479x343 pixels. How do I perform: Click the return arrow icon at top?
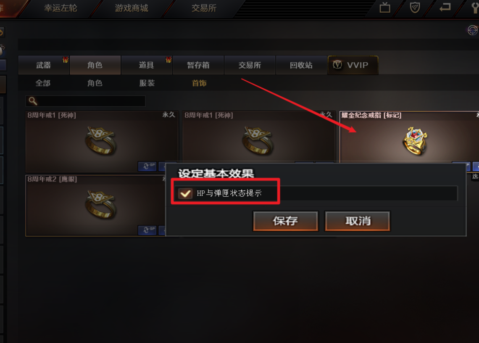[445, 7]
